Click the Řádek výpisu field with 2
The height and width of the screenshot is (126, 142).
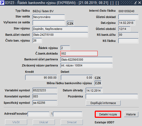pyautogui.click(x=65, y=48)
